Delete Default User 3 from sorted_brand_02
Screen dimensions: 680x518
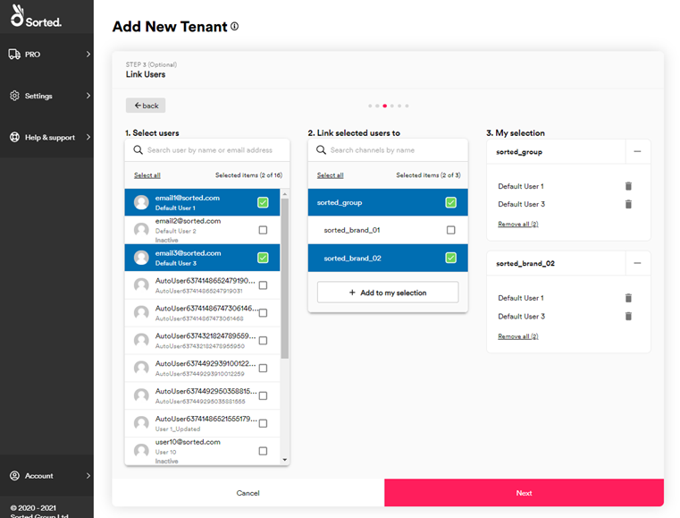click(x=628, y=316)
